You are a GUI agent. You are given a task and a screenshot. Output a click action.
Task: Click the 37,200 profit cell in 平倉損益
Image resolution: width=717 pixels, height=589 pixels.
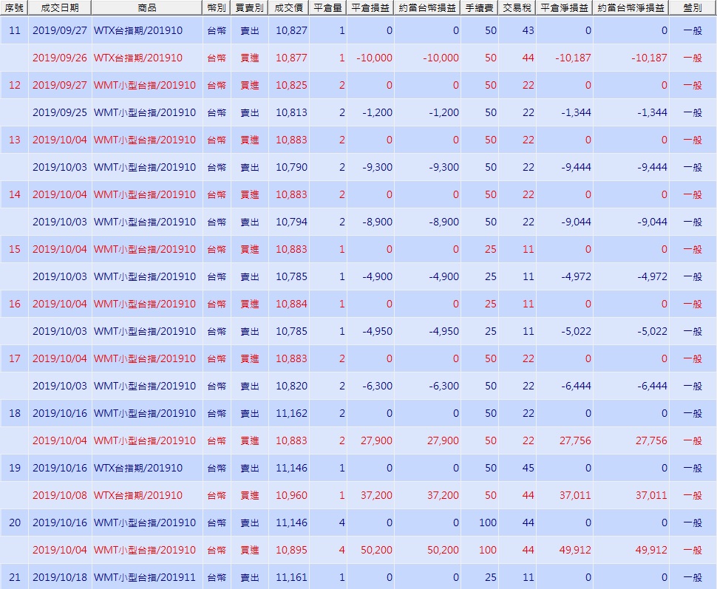376,495
